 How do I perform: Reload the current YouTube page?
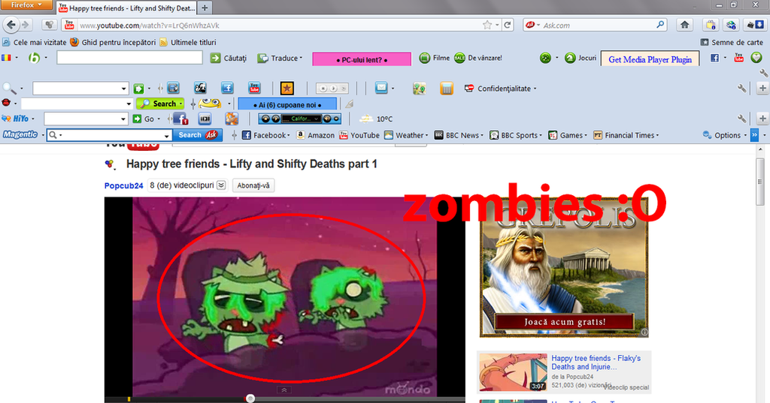[x=508, y=25]
